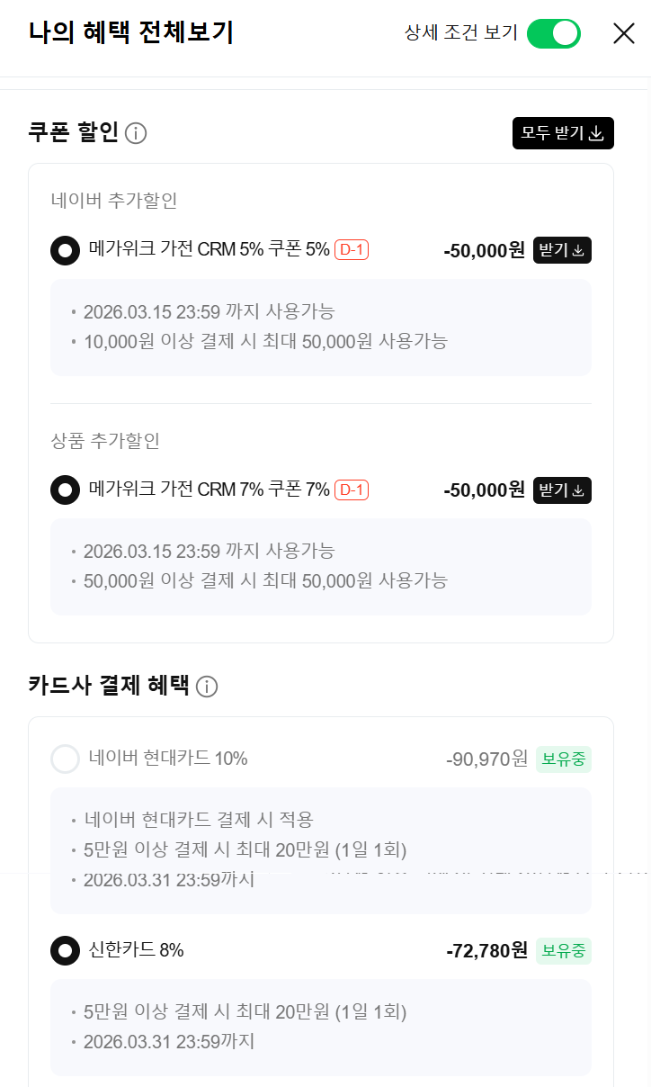
Task: Download the 7% coupon with 받기
Action: 562,490
